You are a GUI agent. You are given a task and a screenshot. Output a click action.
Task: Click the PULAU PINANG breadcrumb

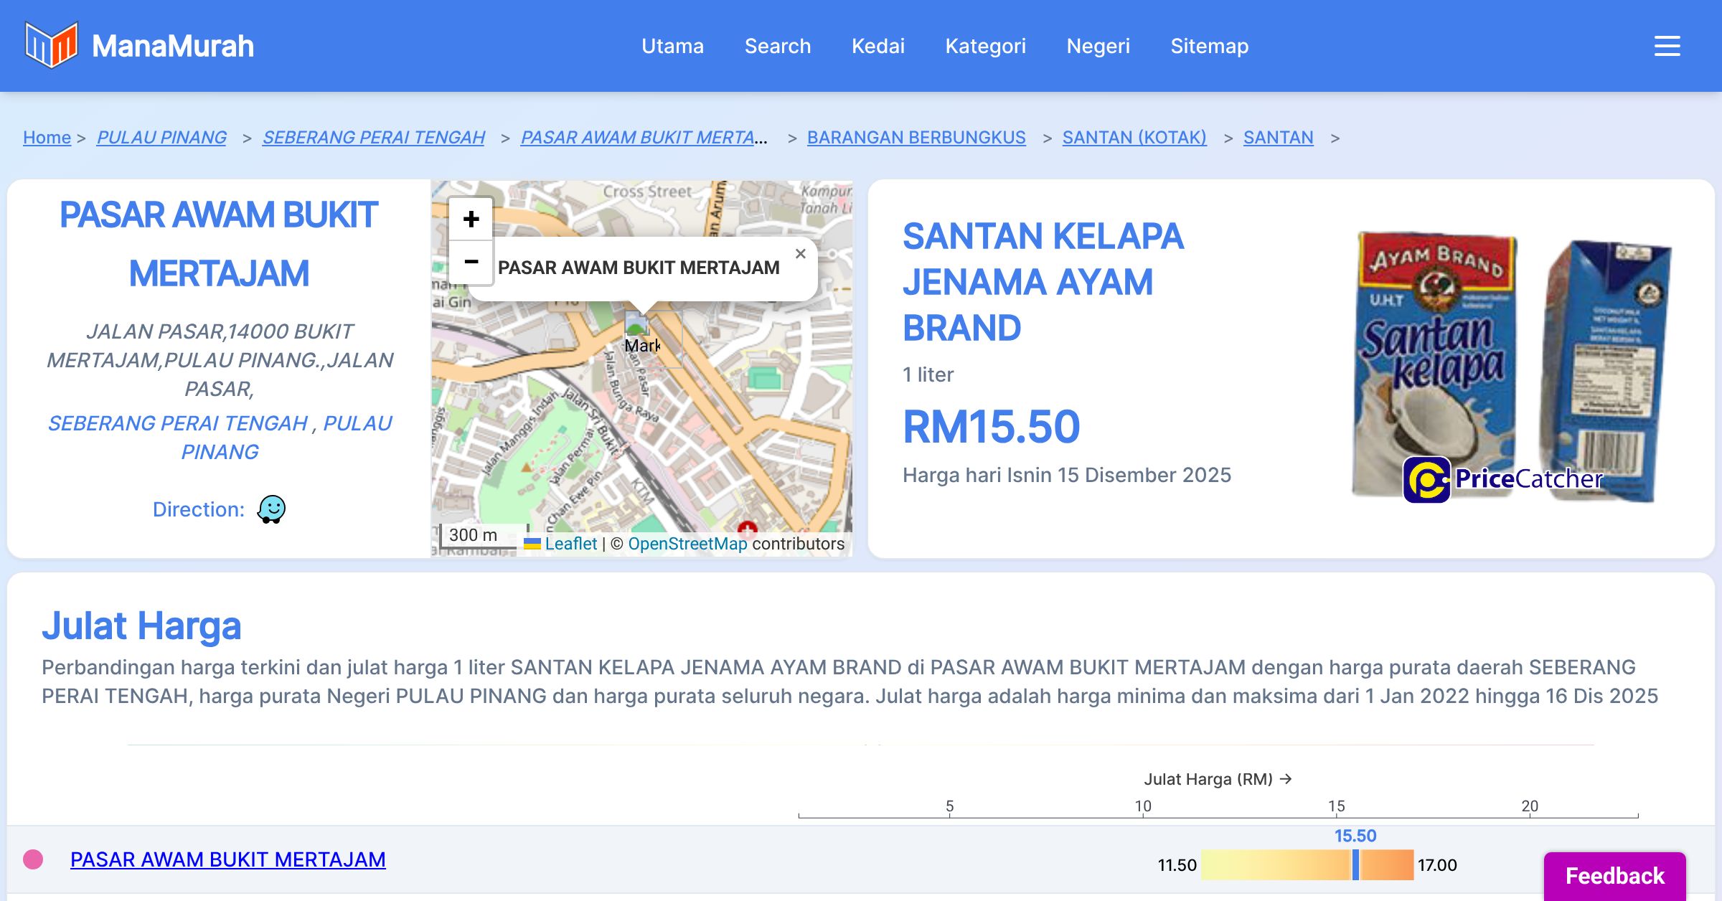tap(161, 137)
